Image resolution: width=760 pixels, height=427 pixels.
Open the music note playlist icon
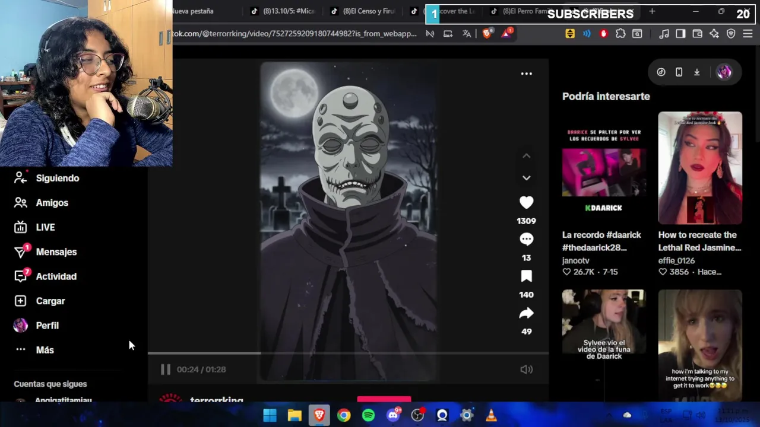tap(664, 34)
